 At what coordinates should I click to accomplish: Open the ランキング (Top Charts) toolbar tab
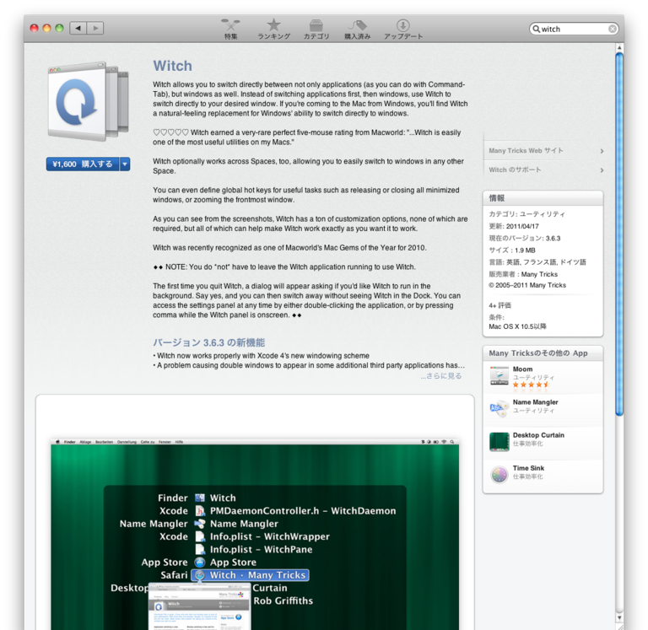pyautogui.click(x=273, y=29)
